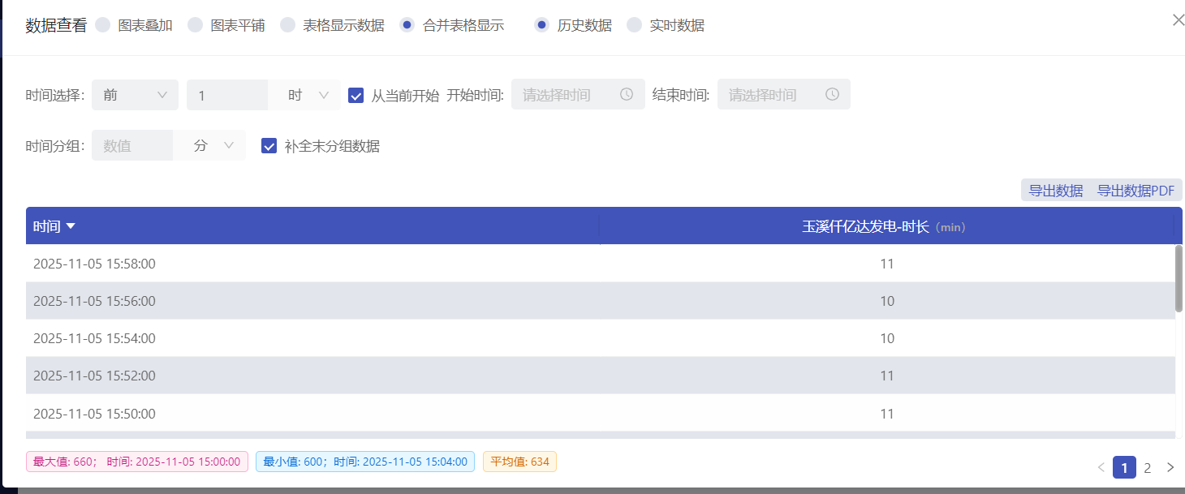
Task: Uncheck the 从当前开始 checkbox
Action: (355, 95)
